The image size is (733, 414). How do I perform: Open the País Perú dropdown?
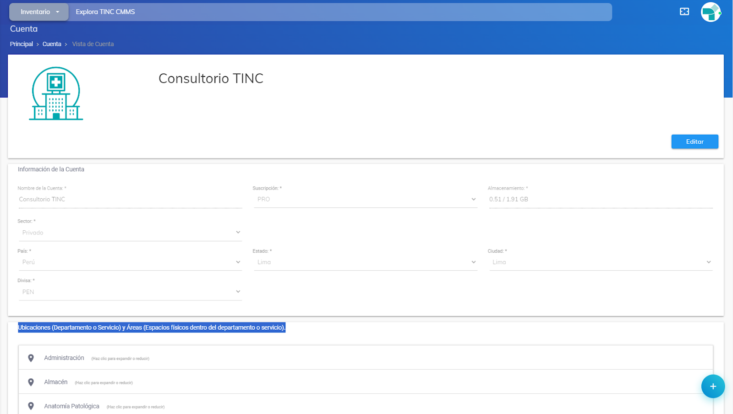(x=130, y=262)
